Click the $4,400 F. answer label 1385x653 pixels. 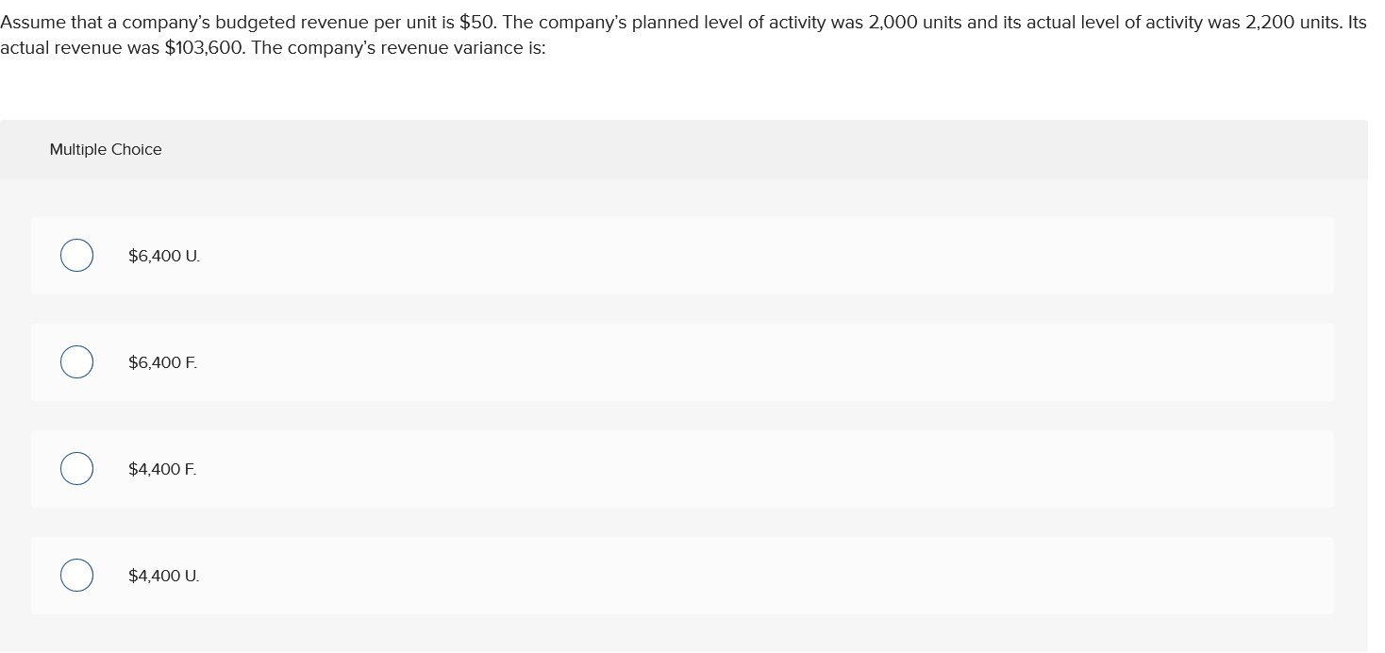(x=161, y=468)
